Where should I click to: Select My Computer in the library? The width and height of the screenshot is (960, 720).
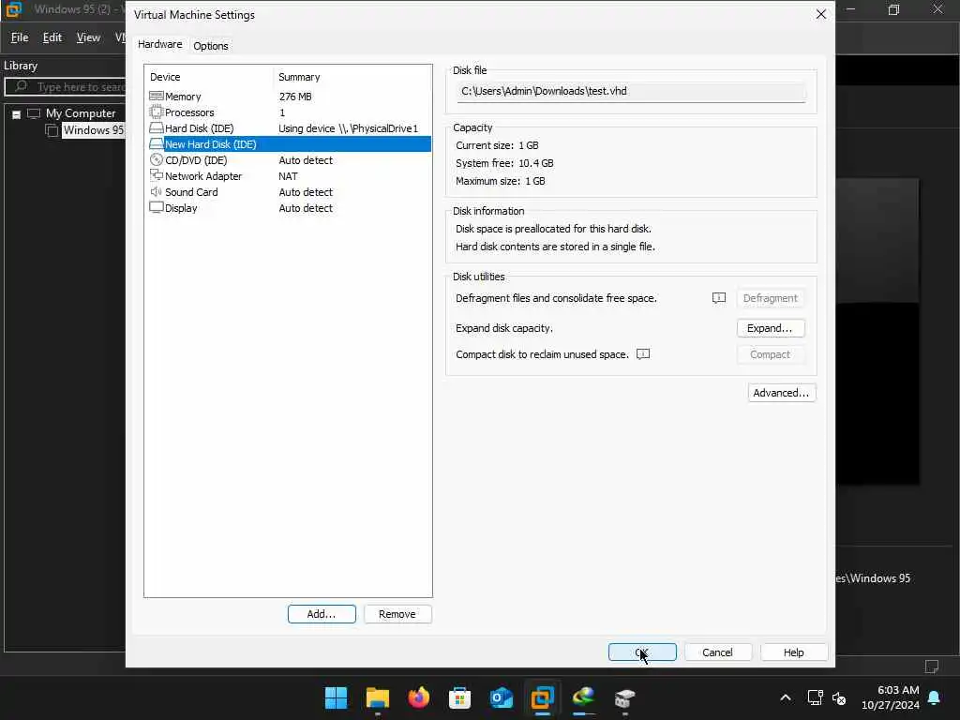pyautogui.click(x=81, y=113)
